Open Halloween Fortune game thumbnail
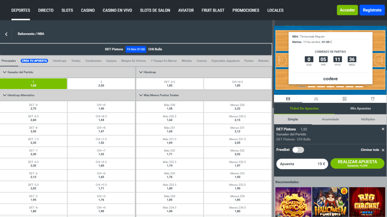The image size is (387, 217). [x=330, y=202]
